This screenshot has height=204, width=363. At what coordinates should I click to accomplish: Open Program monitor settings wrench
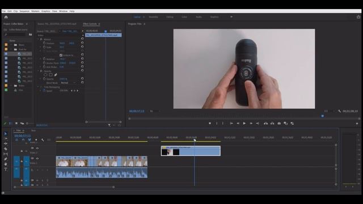pos(340,111)
